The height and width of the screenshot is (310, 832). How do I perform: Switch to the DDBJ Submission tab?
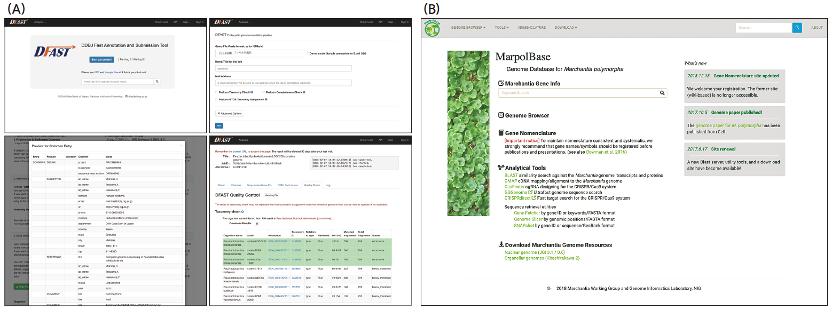click(287, 185)
